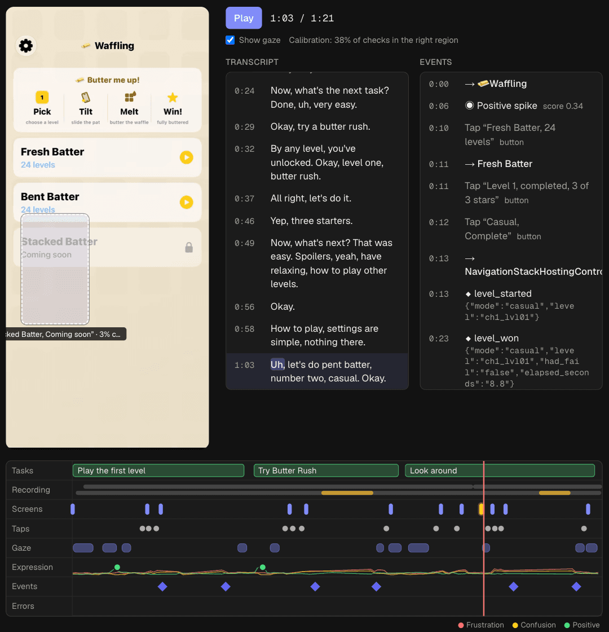Click the butter icon beside Waffling title
This screenshot has width=609, height=632.
[86, 46]
